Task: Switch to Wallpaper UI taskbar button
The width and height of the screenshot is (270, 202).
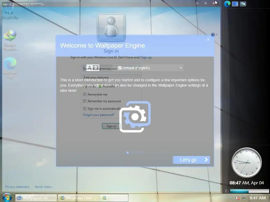Action: (36, 198)
